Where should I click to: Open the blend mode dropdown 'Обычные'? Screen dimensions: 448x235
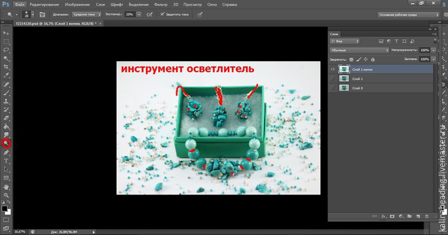(359, 50)
